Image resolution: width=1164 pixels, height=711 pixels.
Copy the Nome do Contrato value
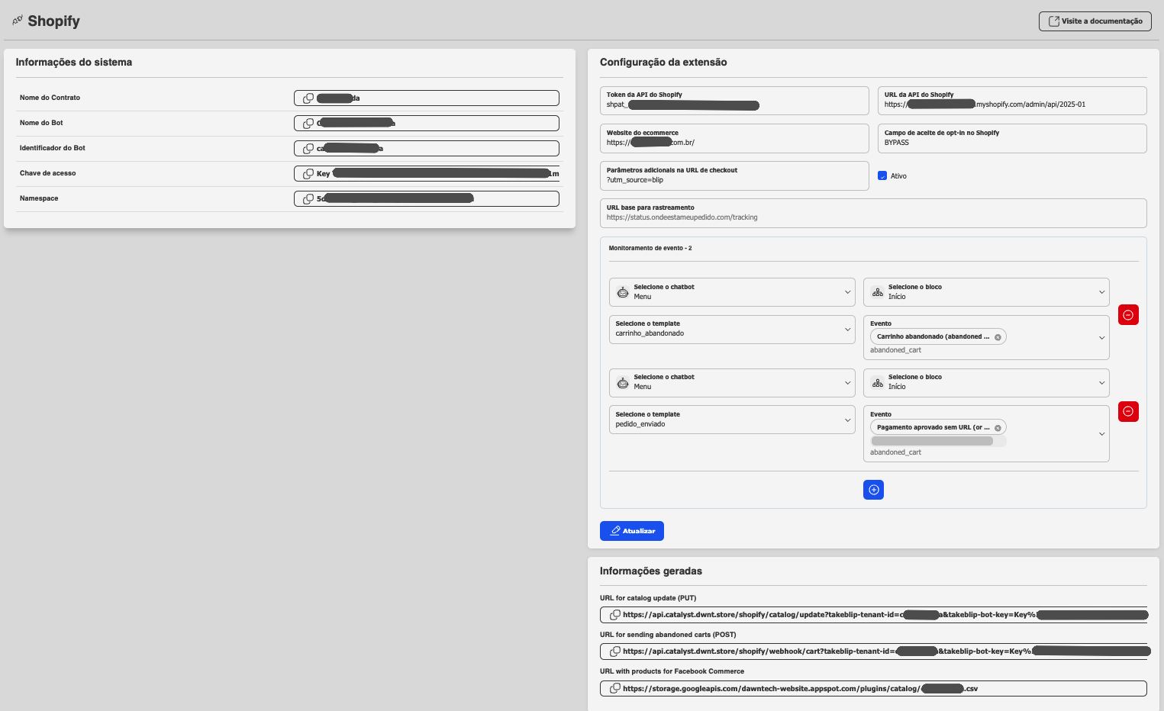(x=308, y=98)
